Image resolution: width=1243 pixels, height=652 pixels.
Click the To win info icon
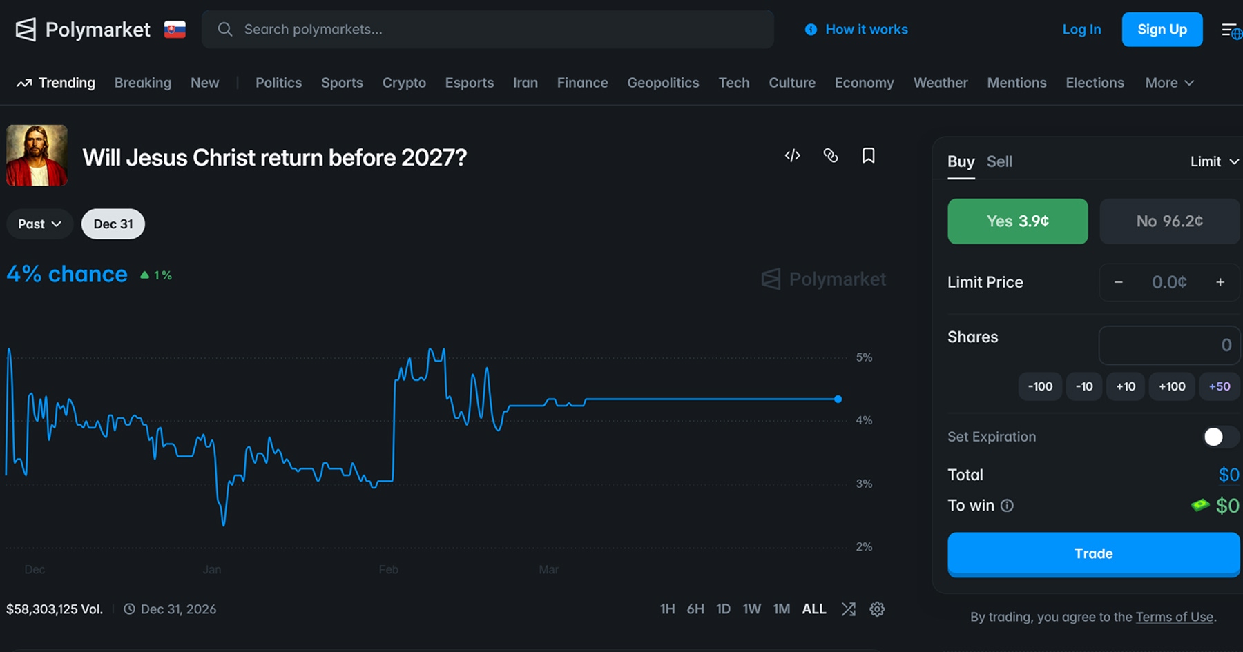pos(1007,506)
